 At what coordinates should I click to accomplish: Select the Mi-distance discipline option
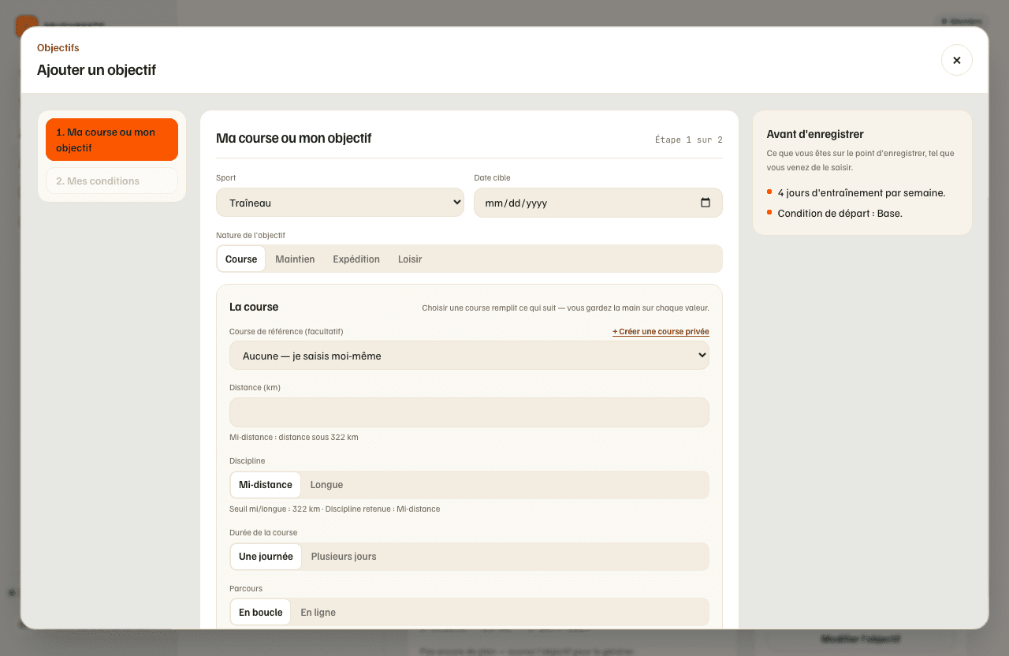[266, 485]
